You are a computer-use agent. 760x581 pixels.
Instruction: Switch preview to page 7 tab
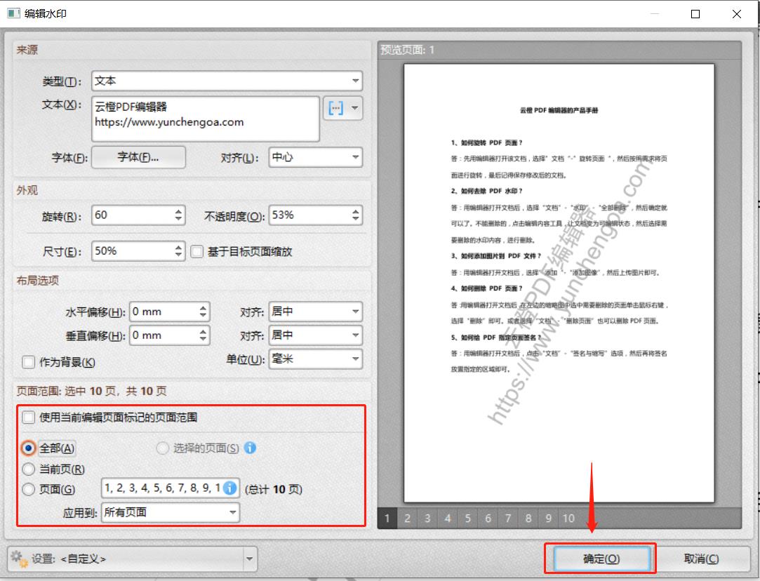coord(508,519)
